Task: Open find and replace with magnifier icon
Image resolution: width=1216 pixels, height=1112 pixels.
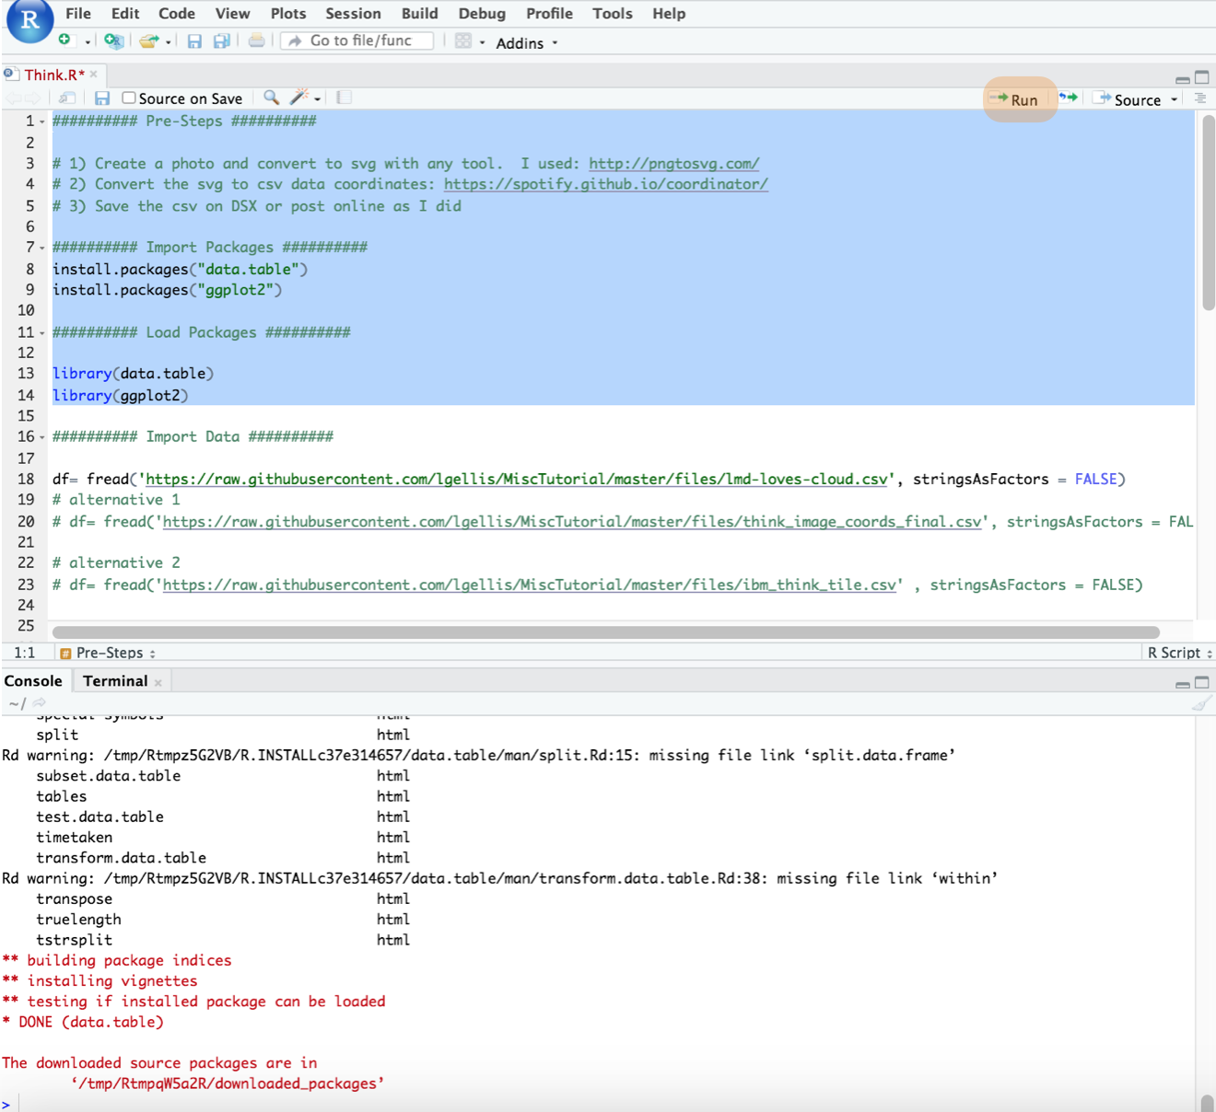Action: (x=271, y=98)
